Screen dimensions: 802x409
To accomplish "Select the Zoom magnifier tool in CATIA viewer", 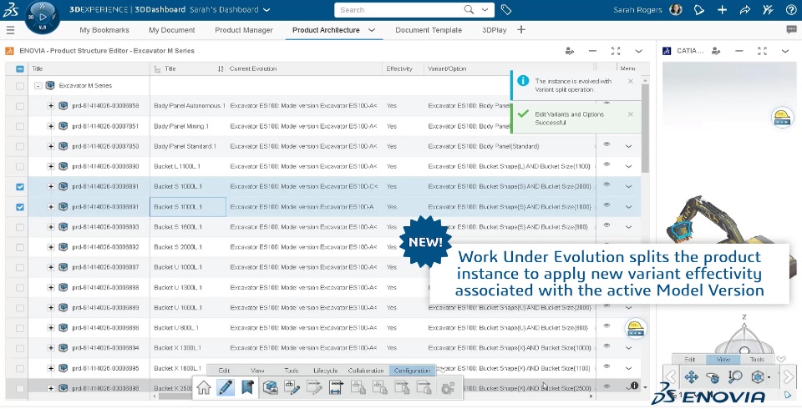I will click(x=735, y=377).
